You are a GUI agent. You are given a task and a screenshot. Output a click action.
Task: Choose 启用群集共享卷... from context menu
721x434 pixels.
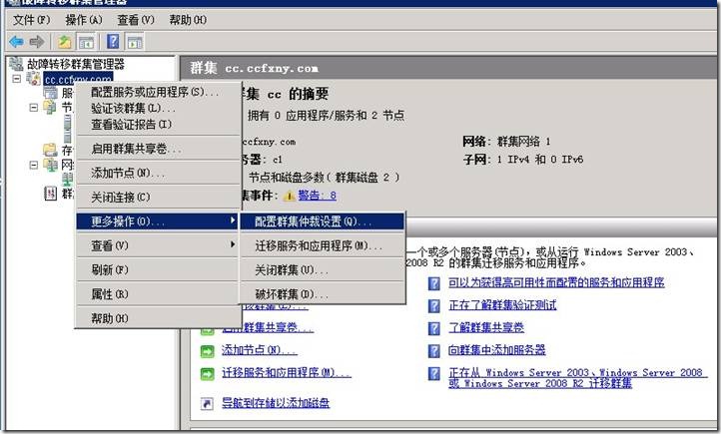[158, 149]
